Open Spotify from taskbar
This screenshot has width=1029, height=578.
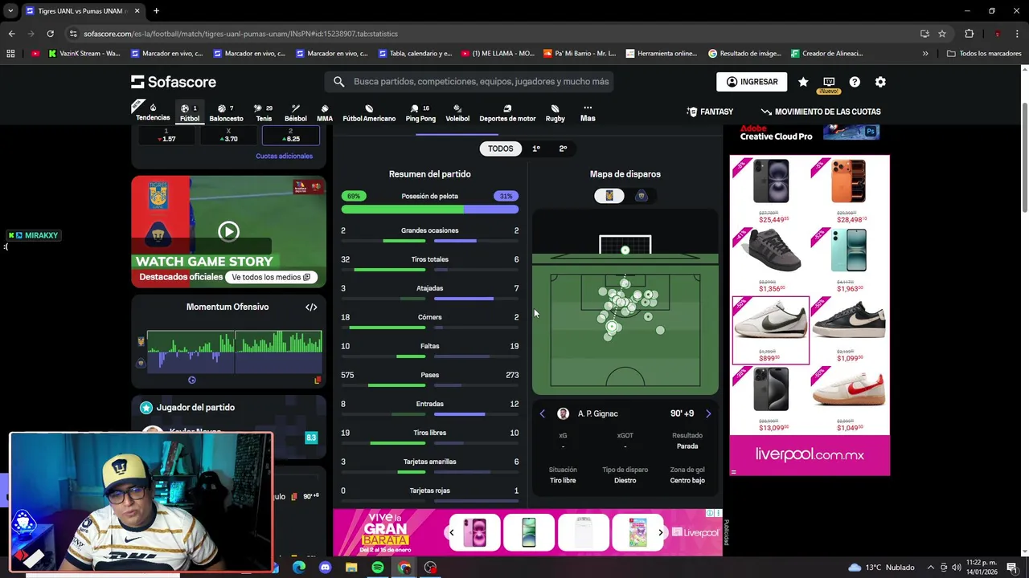point(378,568)
